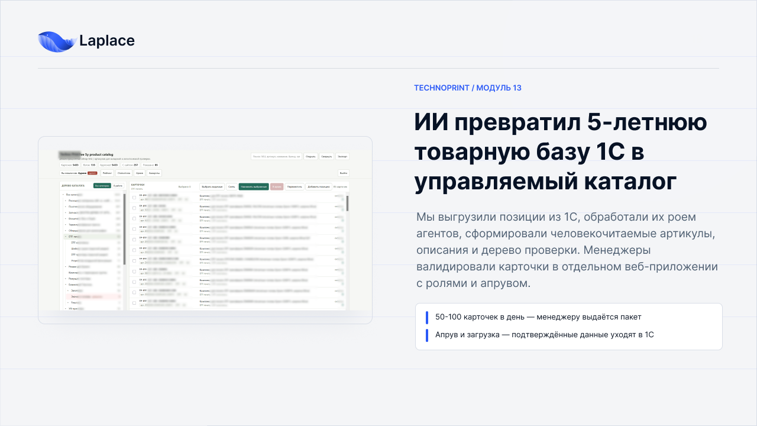Open the Рейтинг tab

pyautogui.click(x=107, y=173)
